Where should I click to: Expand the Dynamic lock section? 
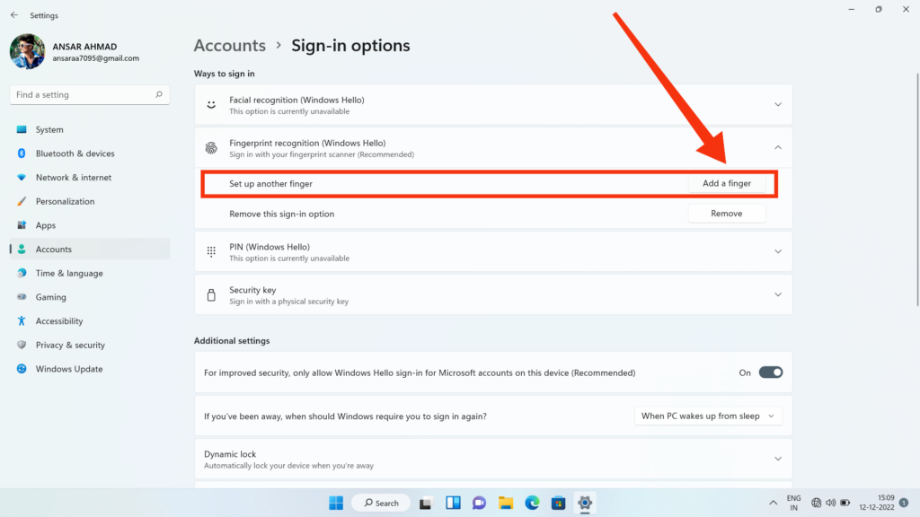(778, 459)
